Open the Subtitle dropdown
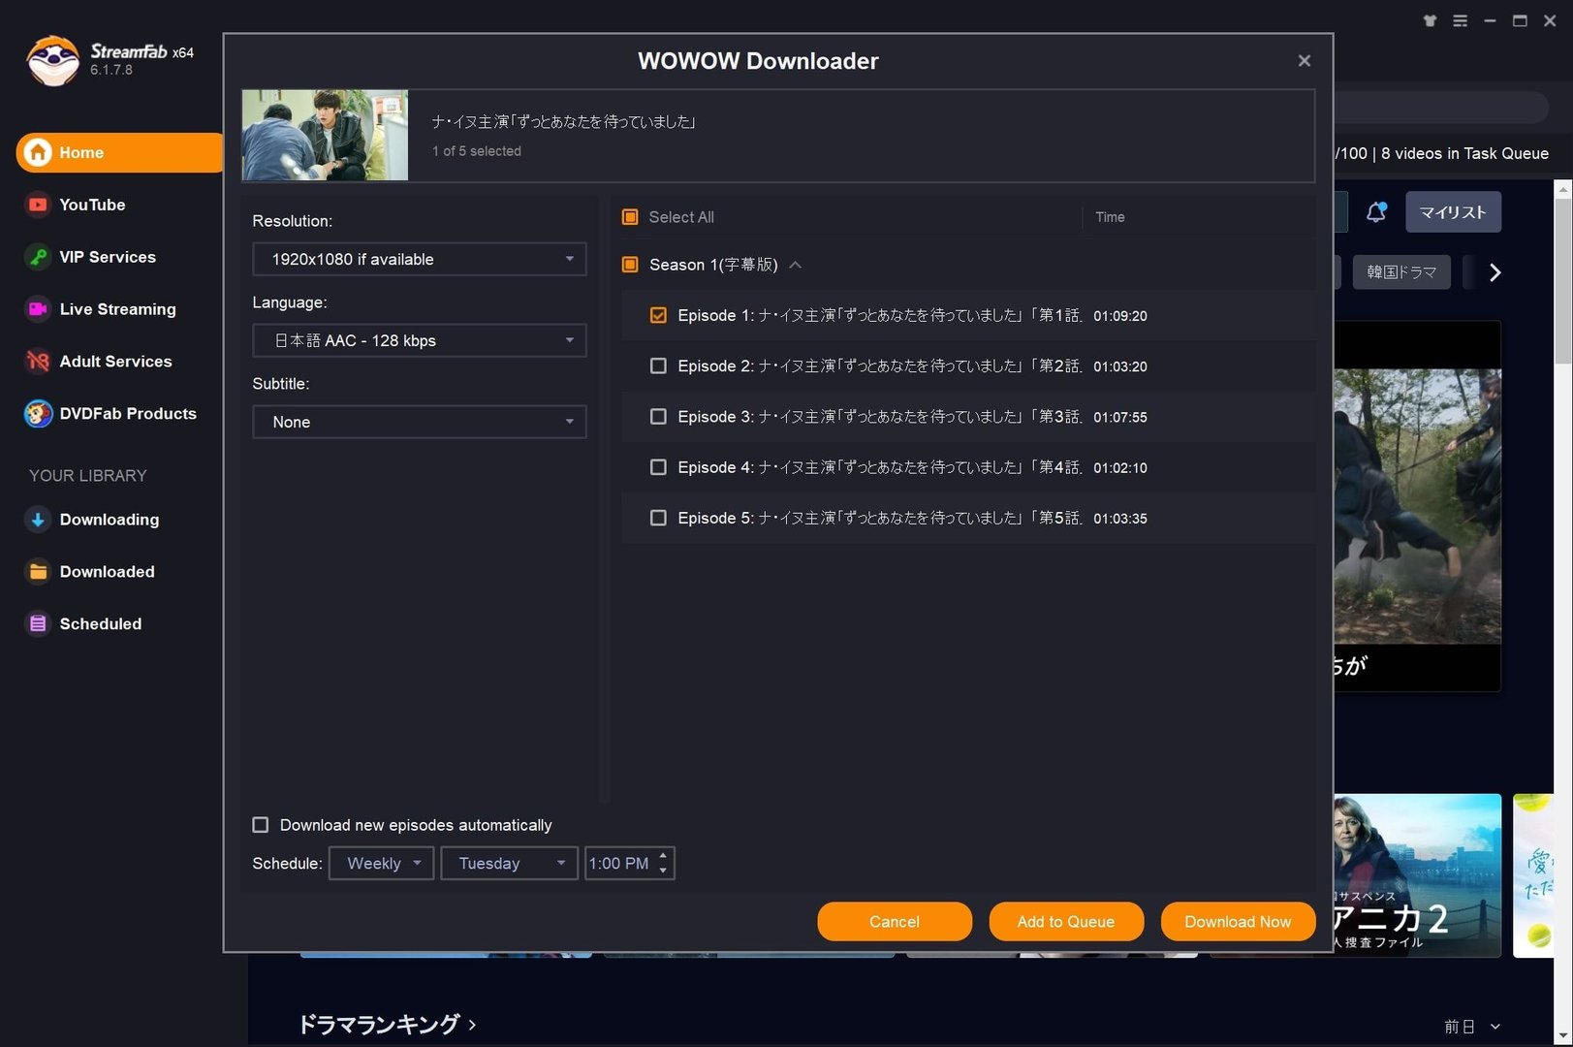 (x=420, y=422)
